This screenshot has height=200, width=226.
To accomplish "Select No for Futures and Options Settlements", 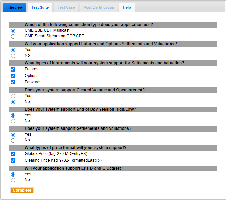I will [x=13, y=56].
